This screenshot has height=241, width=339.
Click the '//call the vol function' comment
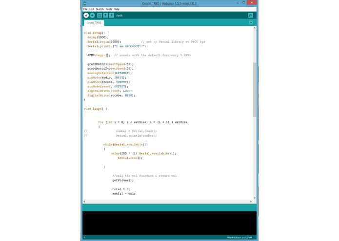(x=144, y=176)
